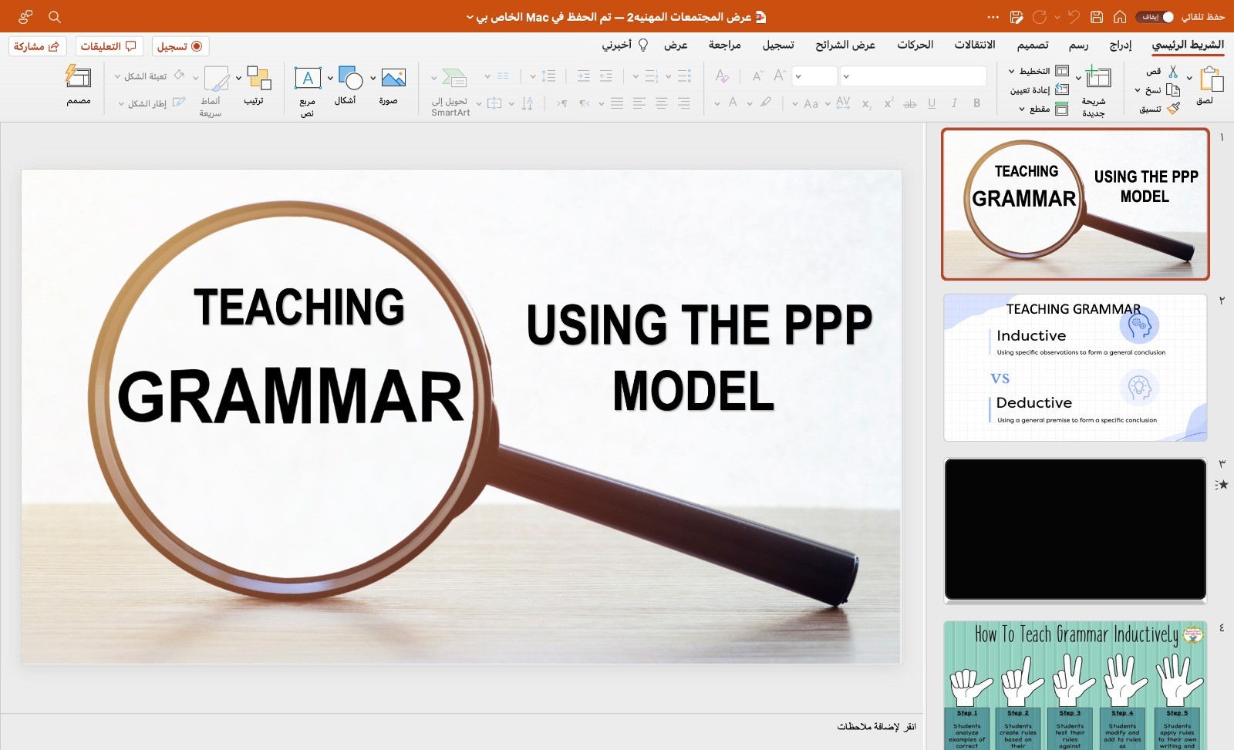Open the Design tab (تصميم)
Image resolution: width=1234 pixels, height=750 pixels.
pyautogui.click(x=1033, y=45)
